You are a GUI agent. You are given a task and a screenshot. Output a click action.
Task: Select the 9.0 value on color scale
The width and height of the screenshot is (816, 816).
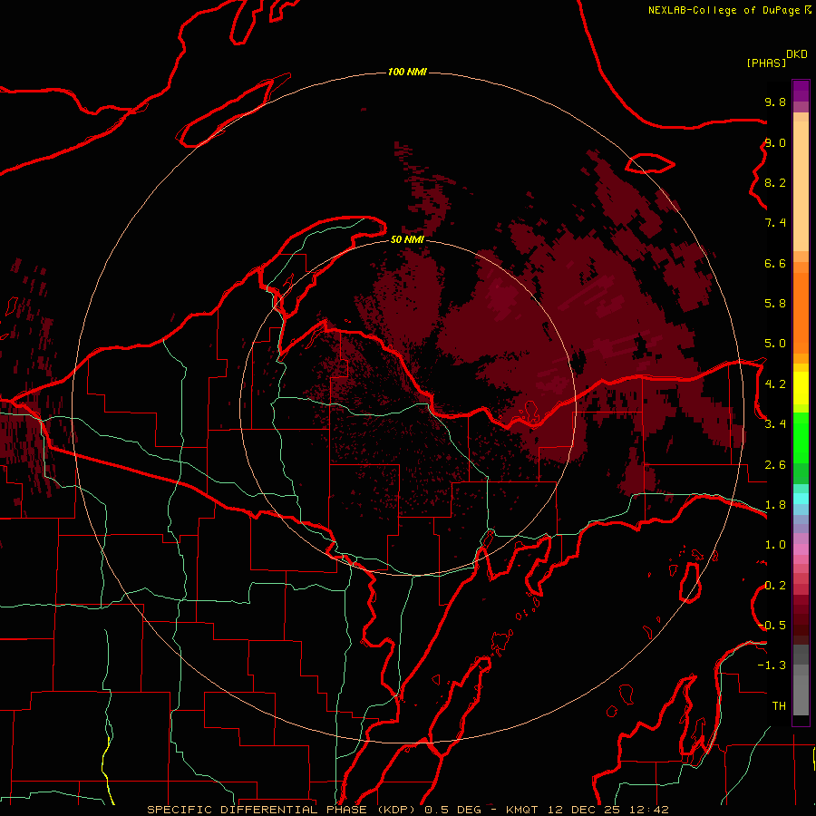[x=775, y=143]
